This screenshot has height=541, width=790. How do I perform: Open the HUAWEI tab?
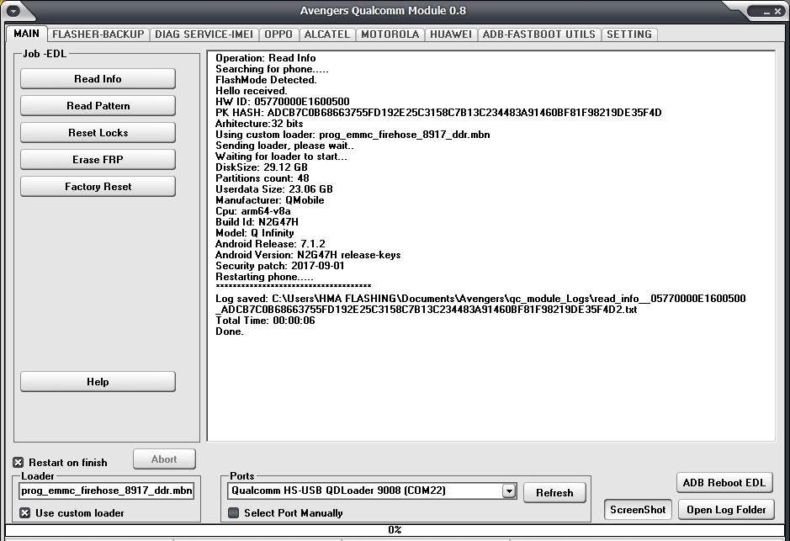click(x=451, y=34)
